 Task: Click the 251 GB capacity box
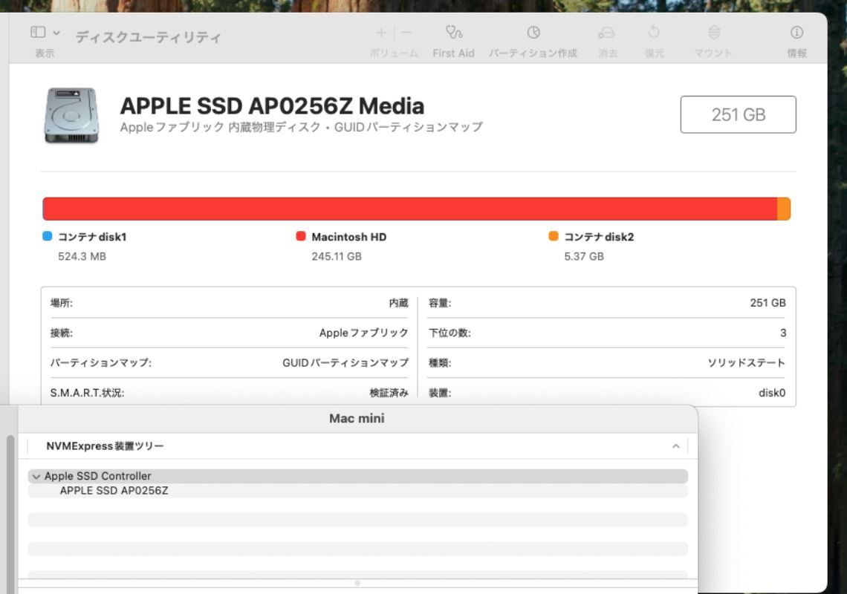[738, 114]
